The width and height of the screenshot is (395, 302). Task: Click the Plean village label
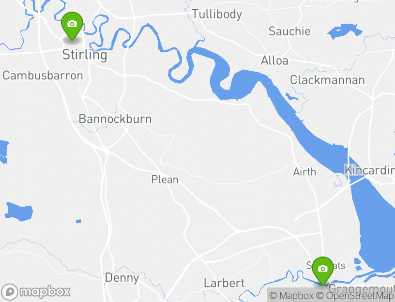pyautogui.click(x=165, y=180)
